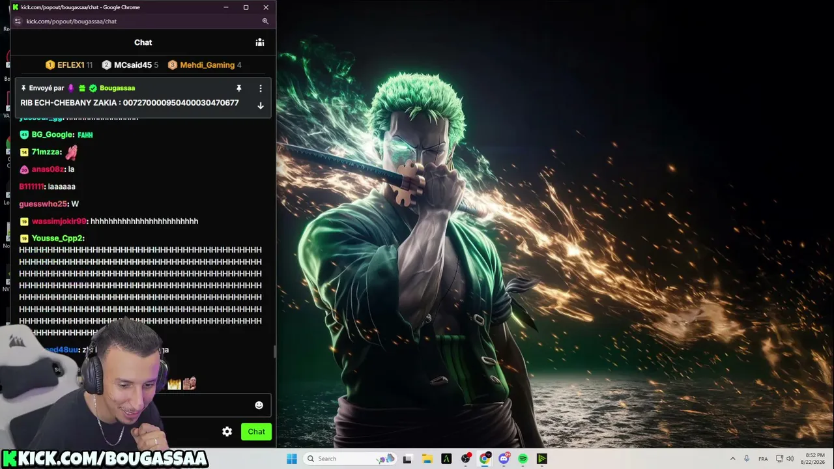834x469 pixels.
Task: Switch to Google Chrome on taskbar
Action: point(485,459)
